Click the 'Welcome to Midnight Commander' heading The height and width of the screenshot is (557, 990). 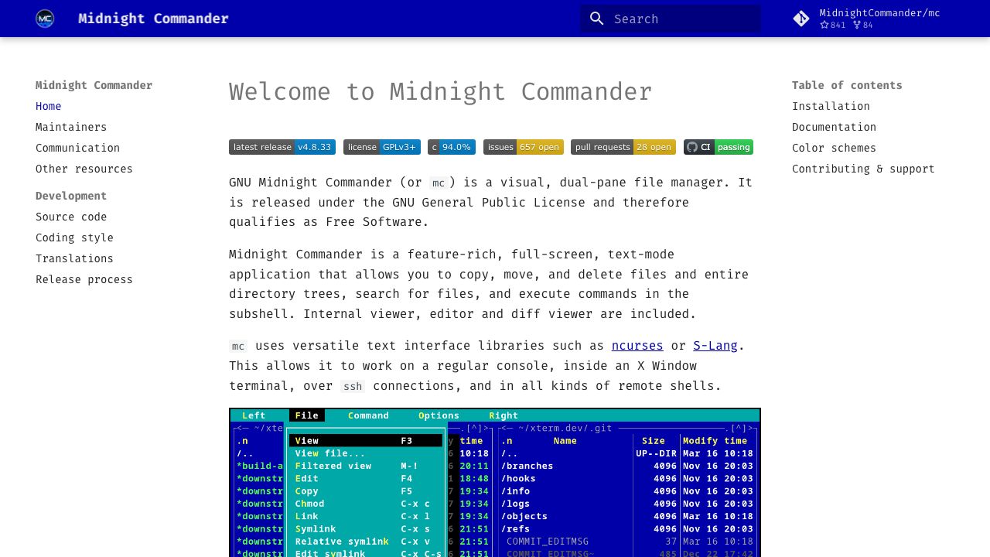tap(440, 91)
